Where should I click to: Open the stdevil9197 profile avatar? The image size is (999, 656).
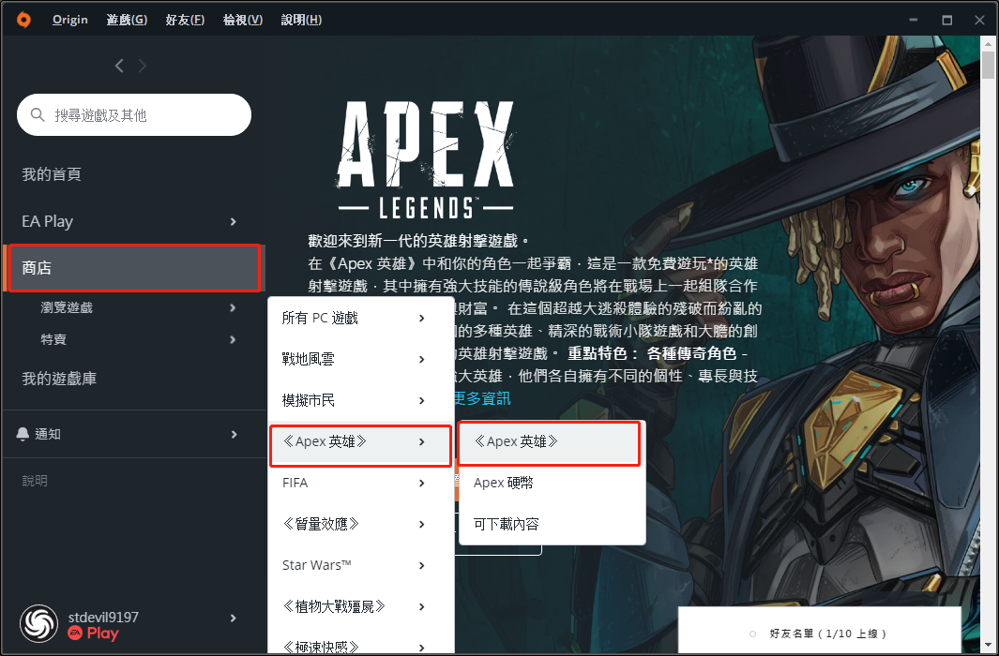38,623
